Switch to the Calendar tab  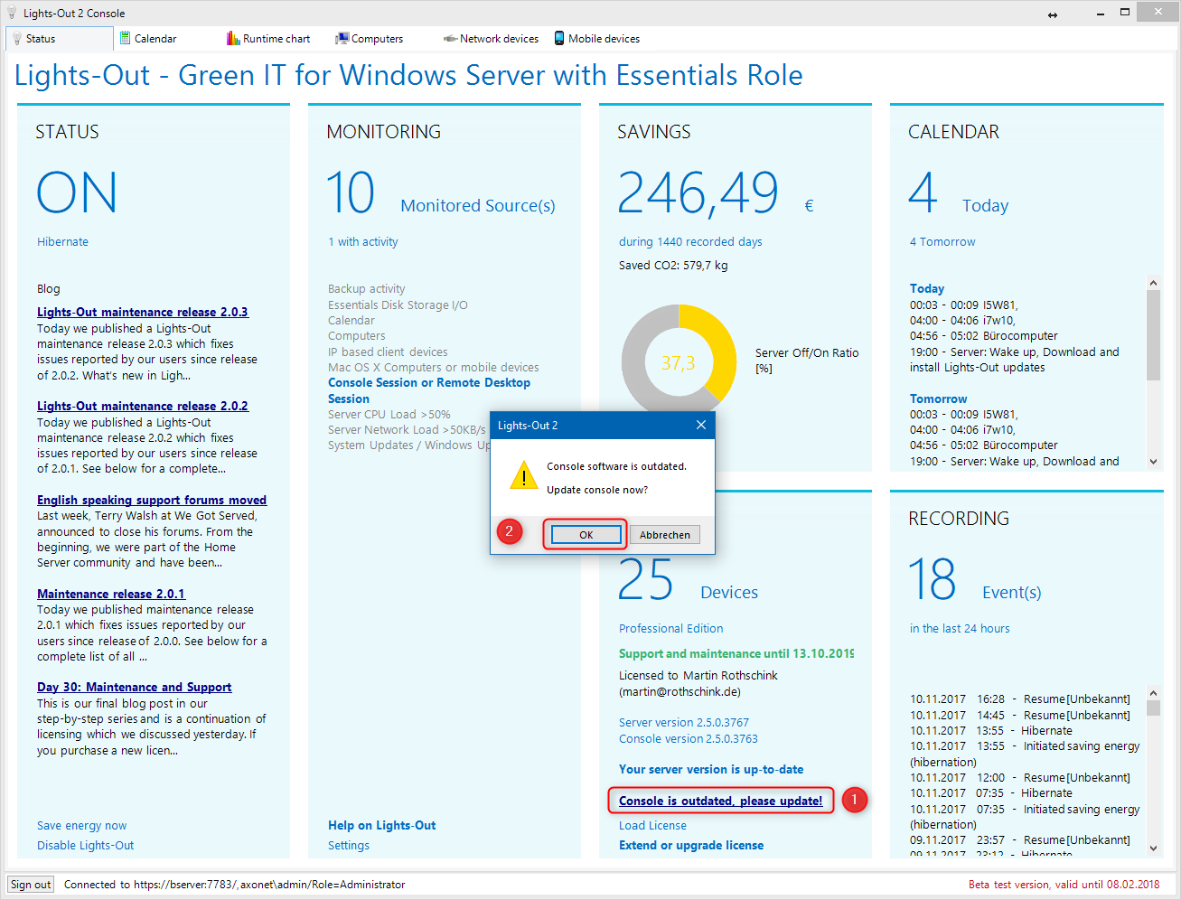pos(155,39)
